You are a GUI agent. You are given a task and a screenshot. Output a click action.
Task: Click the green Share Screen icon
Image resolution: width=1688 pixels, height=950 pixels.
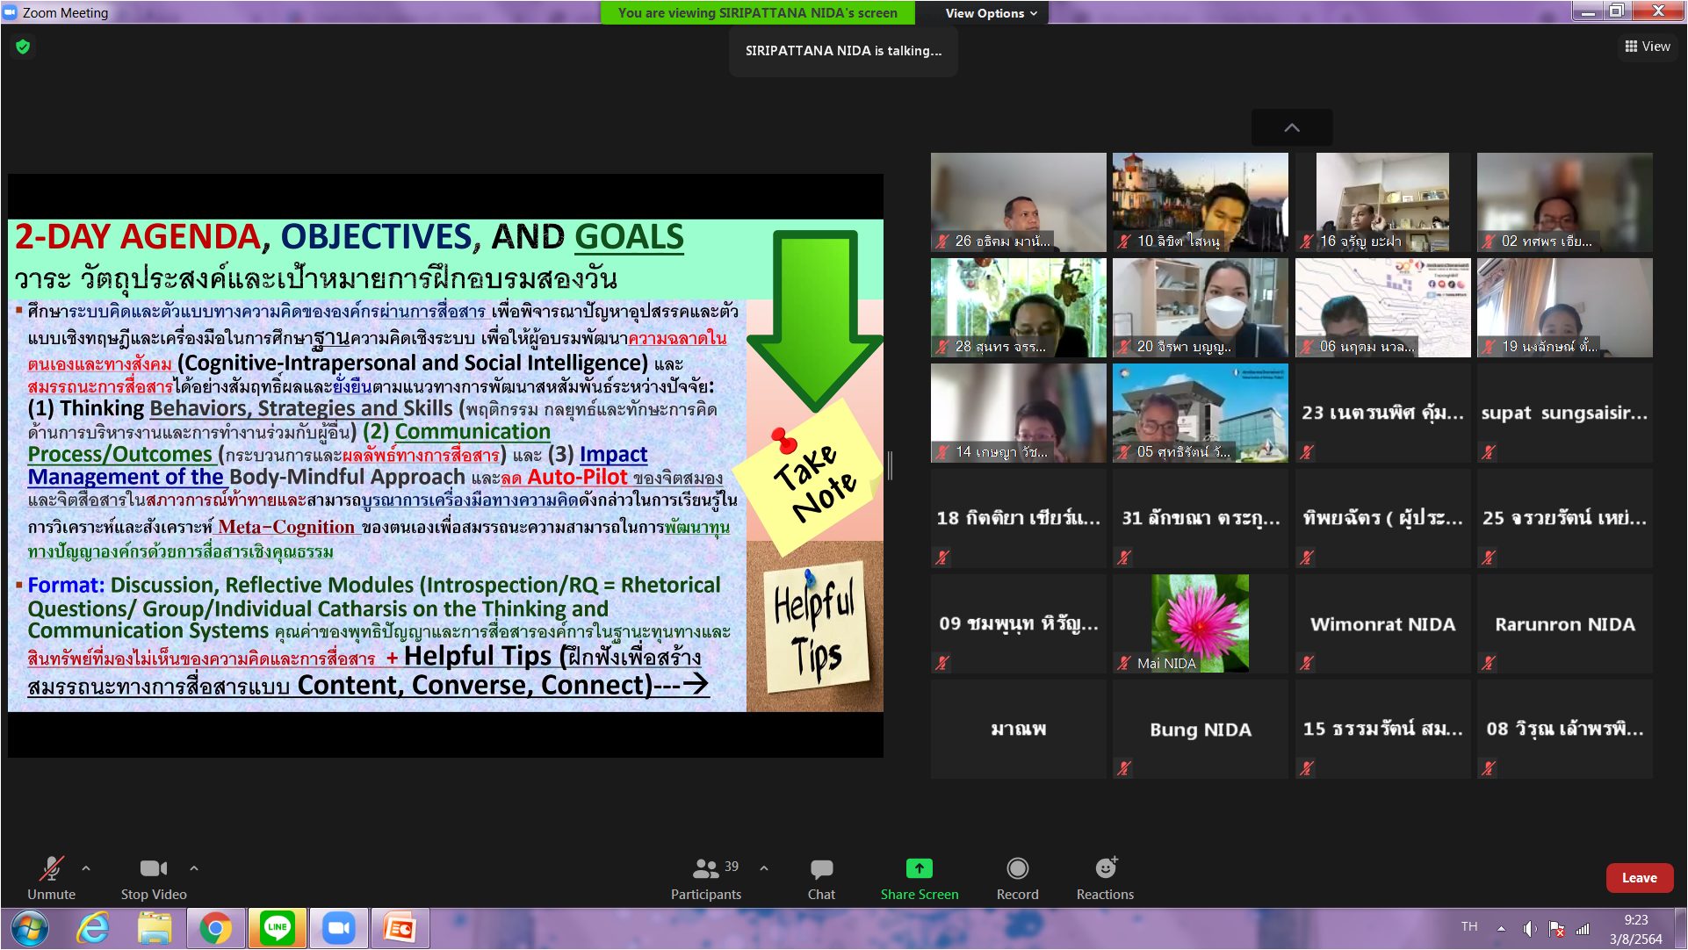(919, 868)
